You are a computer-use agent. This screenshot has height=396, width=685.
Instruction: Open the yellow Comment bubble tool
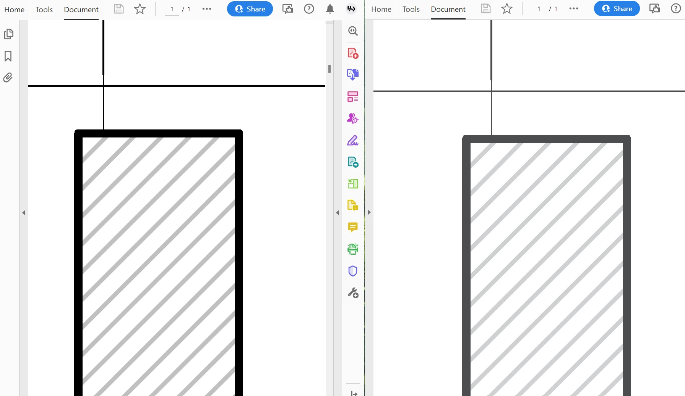353,227
